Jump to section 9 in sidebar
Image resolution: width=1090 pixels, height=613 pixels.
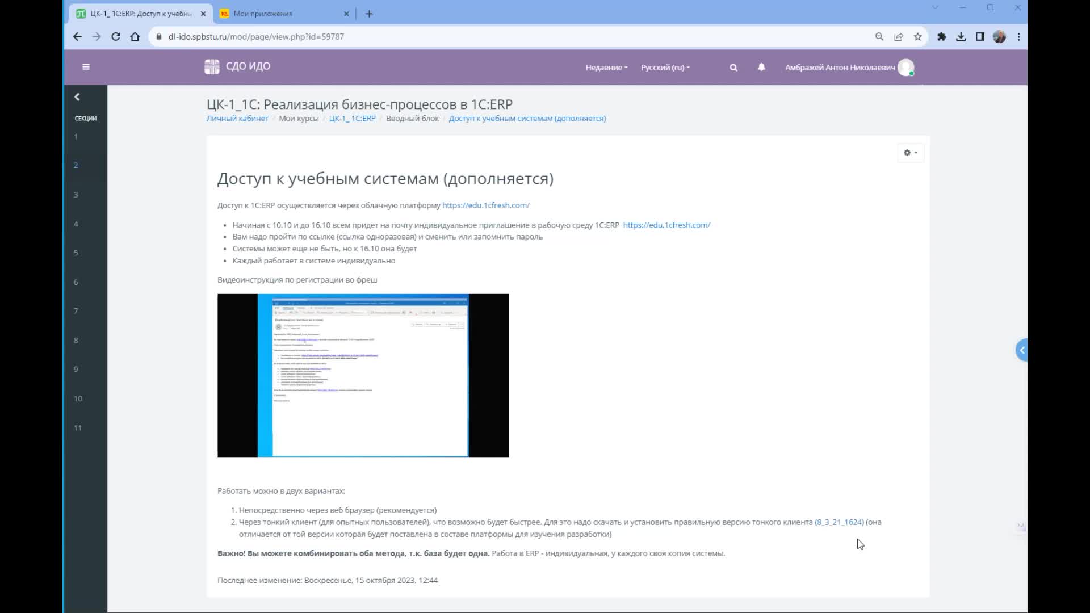pyautogui.click(x=76, y=370)
